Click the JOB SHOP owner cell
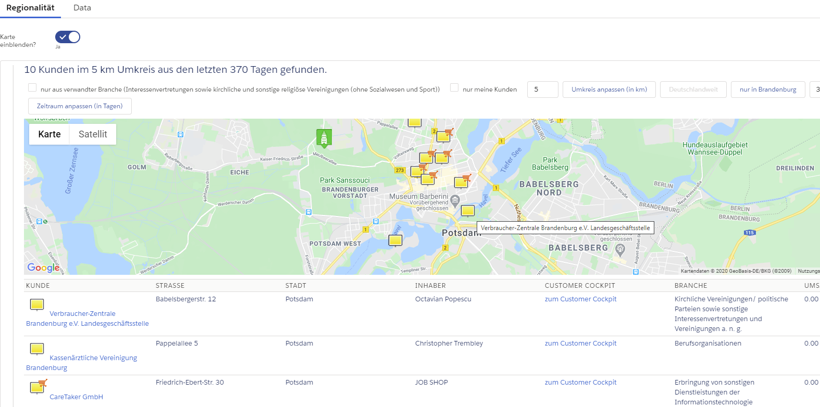The width and height of the screenshot is (820, 407). (x=431, y=383)
